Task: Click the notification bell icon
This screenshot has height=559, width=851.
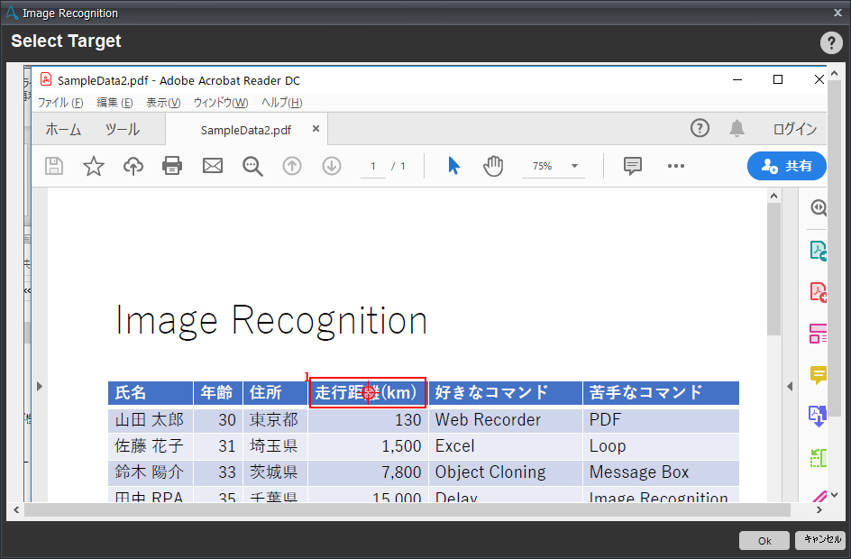Action: [x=737, y=129]
